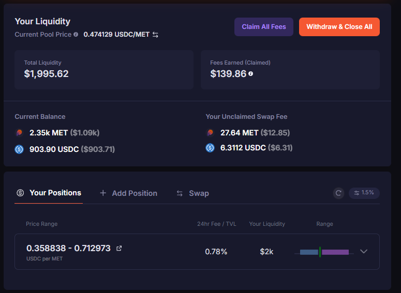
Task: Click the dollar coin icon beside Your Positions
Action: [x=20, y=193]
